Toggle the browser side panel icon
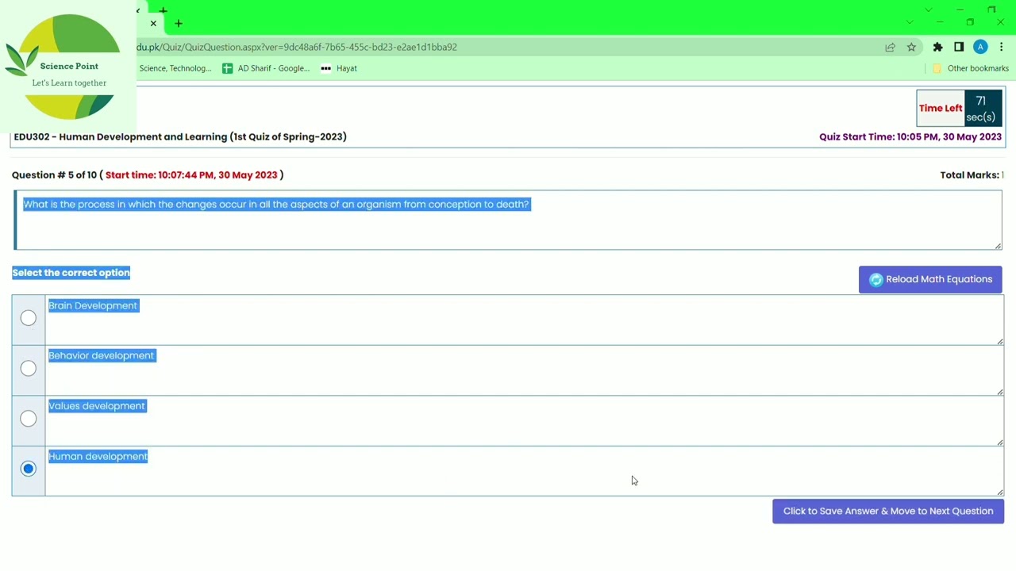 click(x=959, y=48)
